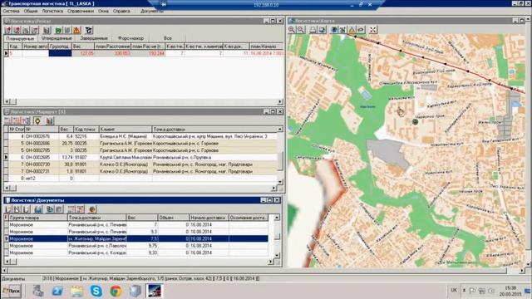This screenshot has width=532, height=299.
Task: Click the globe icon in the documents toolbar
Action: (x=92, y=209)
